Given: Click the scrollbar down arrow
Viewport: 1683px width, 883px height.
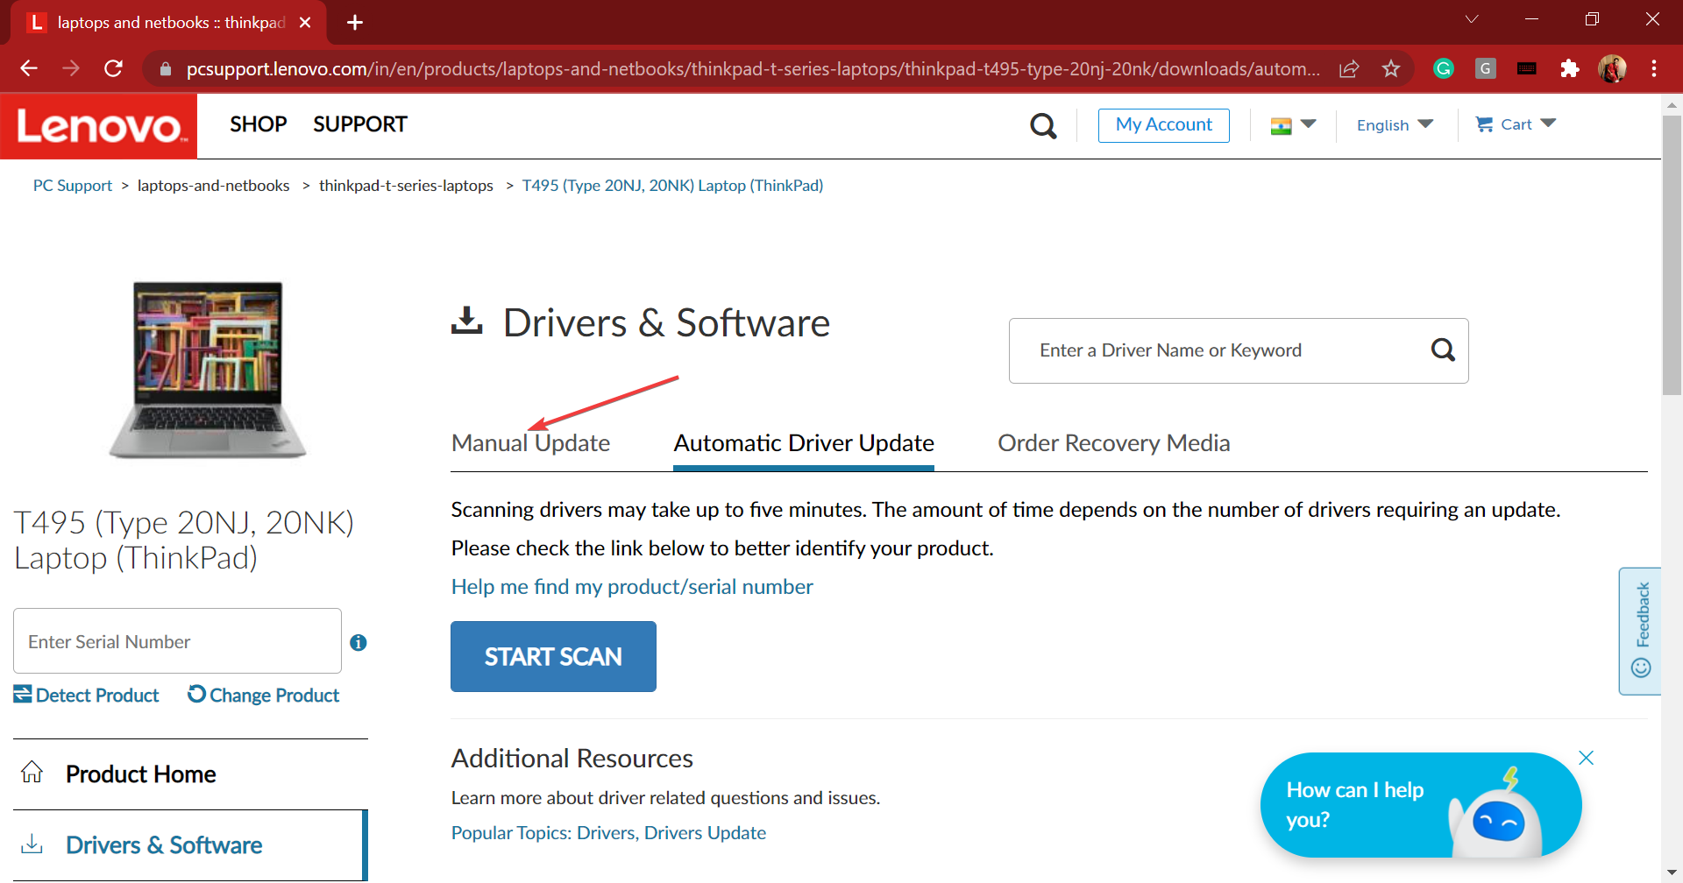Looking at the screenshot, I should click(1672, 872).
